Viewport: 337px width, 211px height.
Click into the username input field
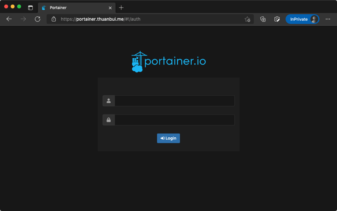click(x=174, y=101)
